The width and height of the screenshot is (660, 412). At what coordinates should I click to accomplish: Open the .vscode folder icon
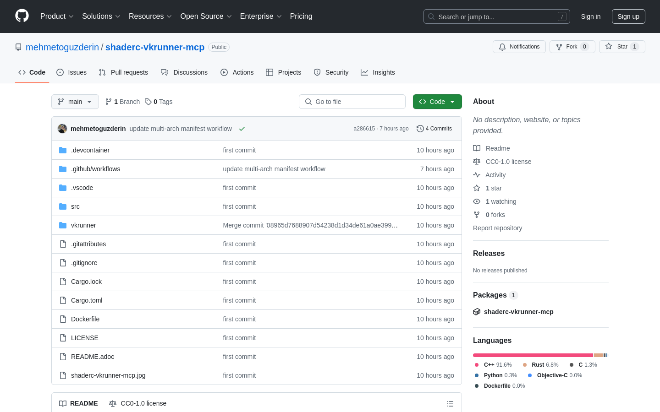pos(63,188)
